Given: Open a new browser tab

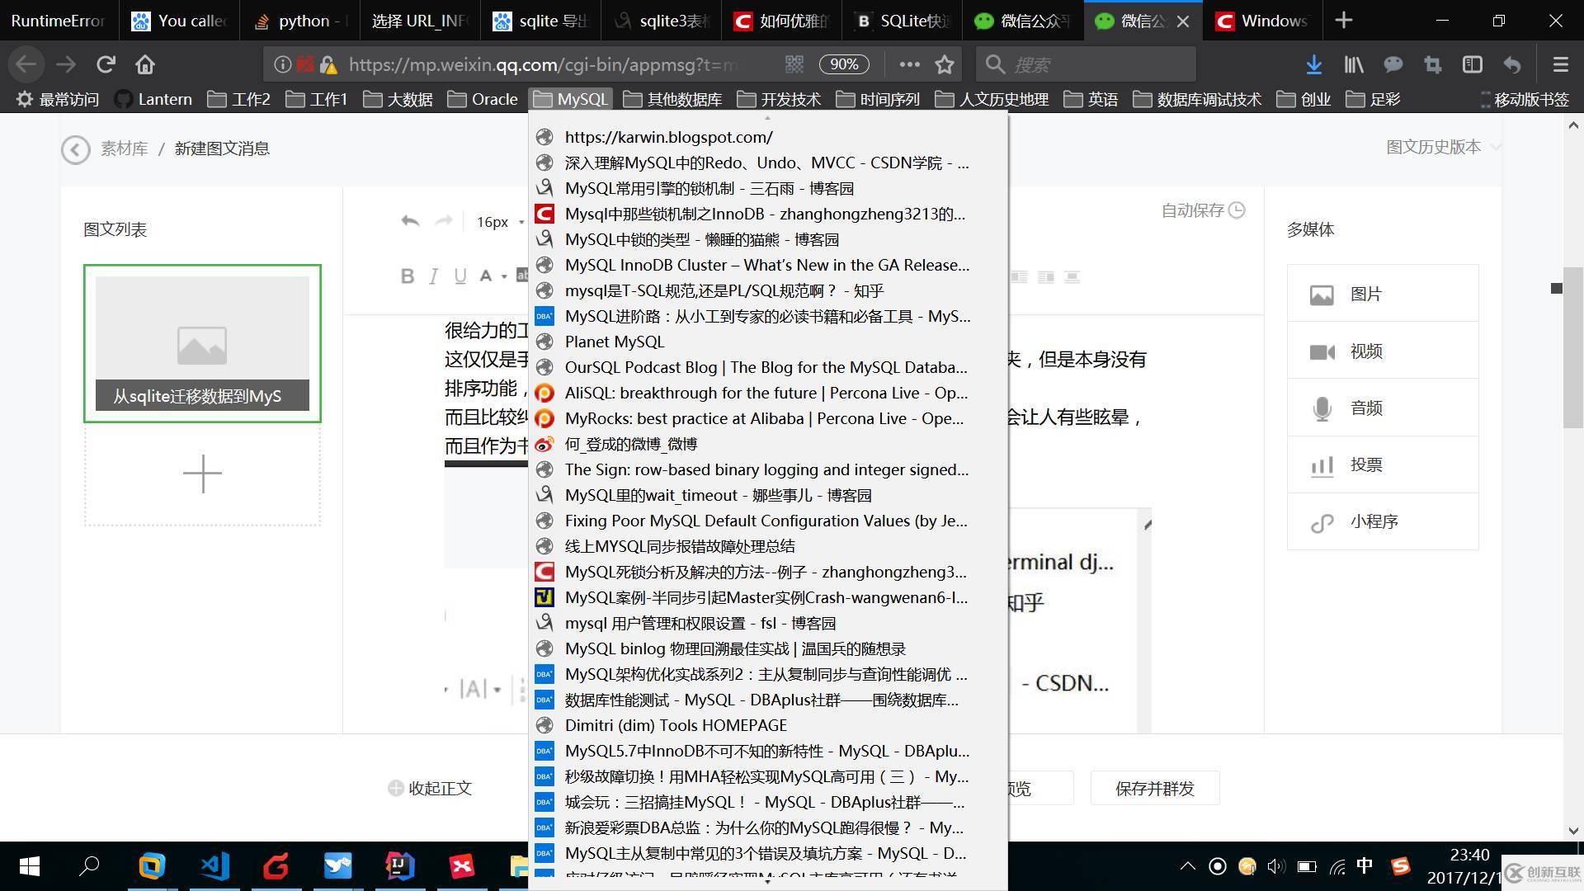Looking at the screenshot, I should coord(1344,21).
